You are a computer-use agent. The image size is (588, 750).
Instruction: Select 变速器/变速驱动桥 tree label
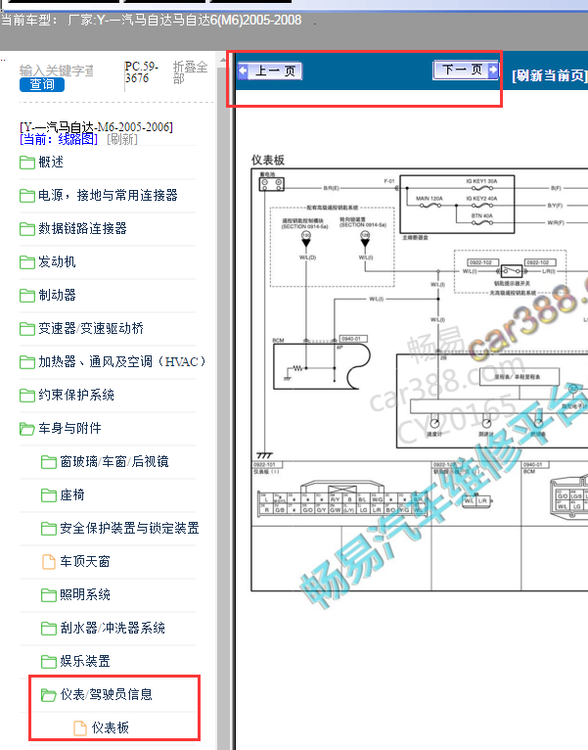(x=91, y=328)
